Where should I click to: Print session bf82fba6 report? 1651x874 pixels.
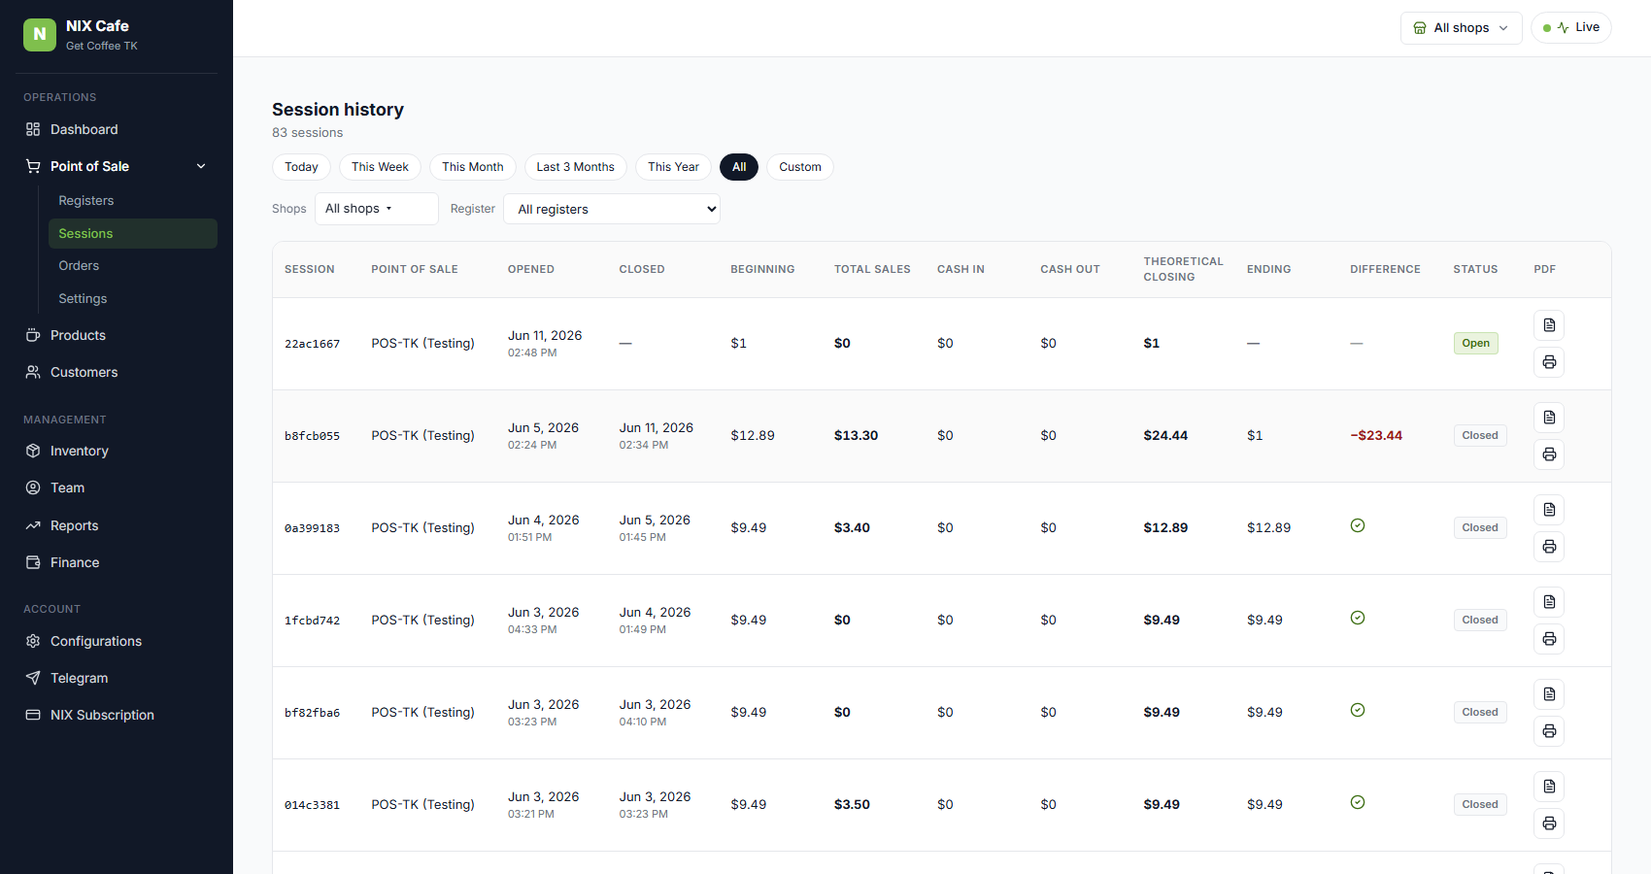click(1549, 731)
